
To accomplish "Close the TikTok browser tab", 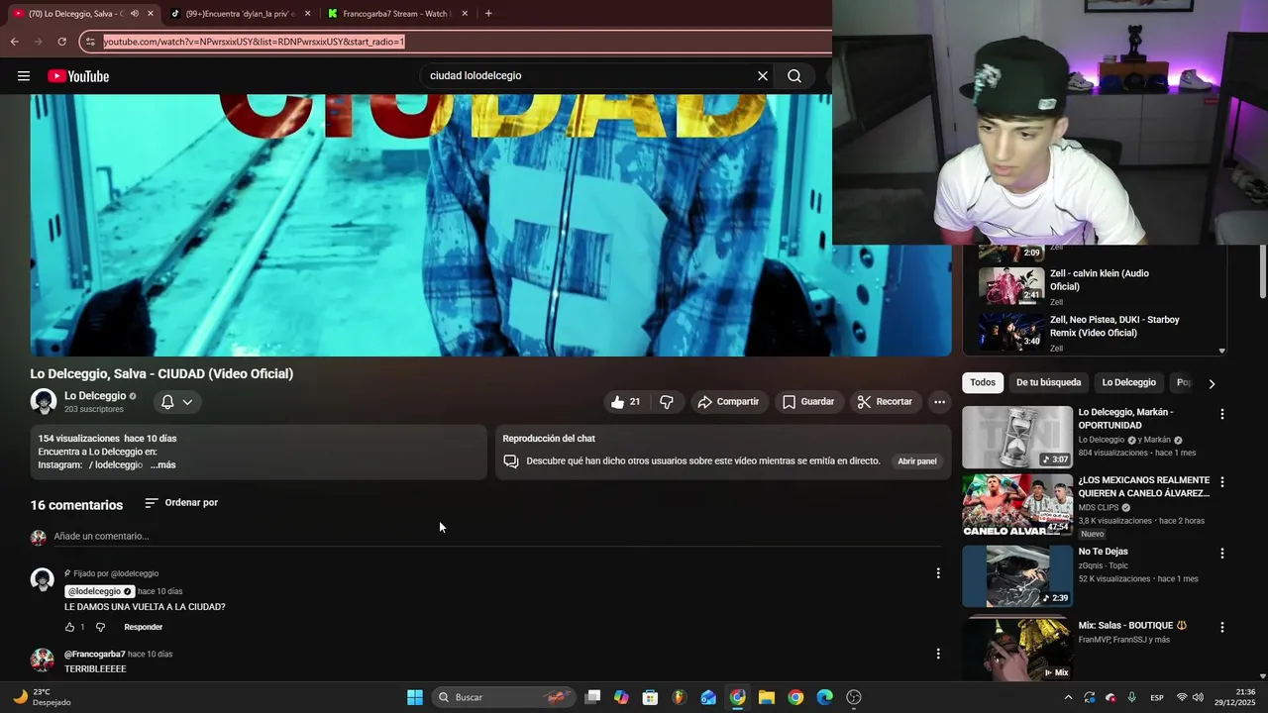I will (308, 14).
